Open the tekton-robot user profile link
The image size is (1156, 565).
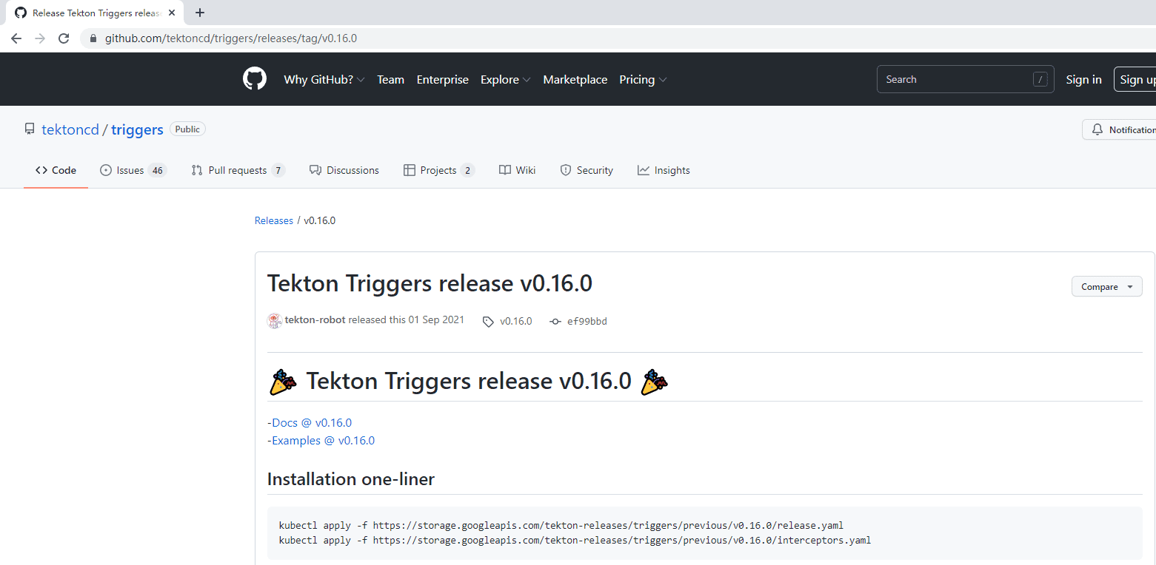coord(315,320)
